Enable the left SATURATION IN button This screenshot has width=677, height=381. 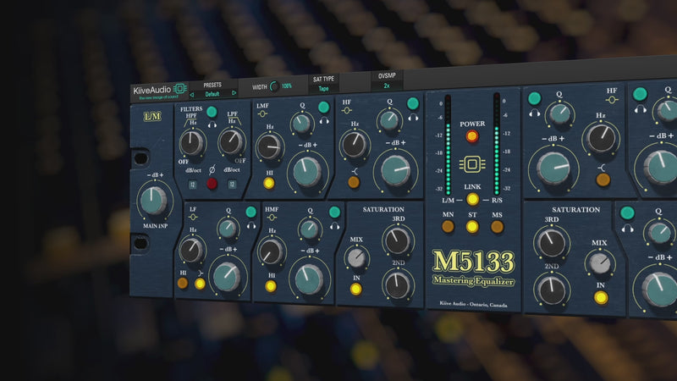pyautogui.click(x=356, y=290)
